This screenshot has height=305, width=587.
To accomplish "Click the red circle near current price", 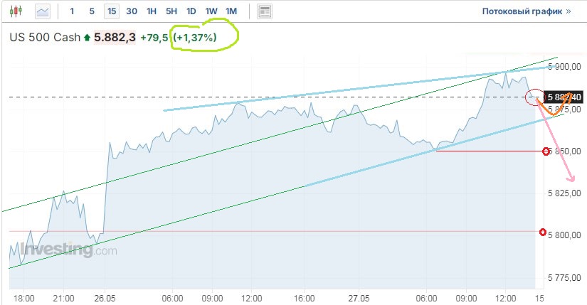I will pos(534,97).
